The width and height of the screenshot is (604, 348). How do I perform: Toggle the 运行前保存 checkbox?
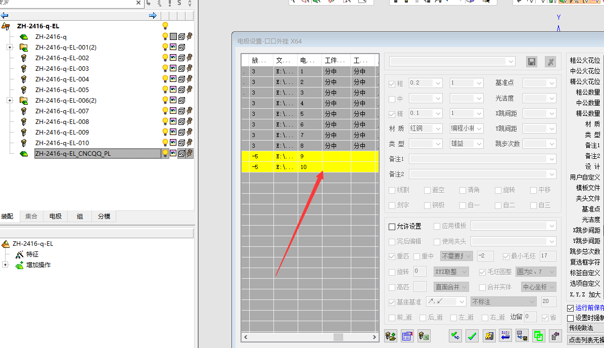[x=571, y=308]
